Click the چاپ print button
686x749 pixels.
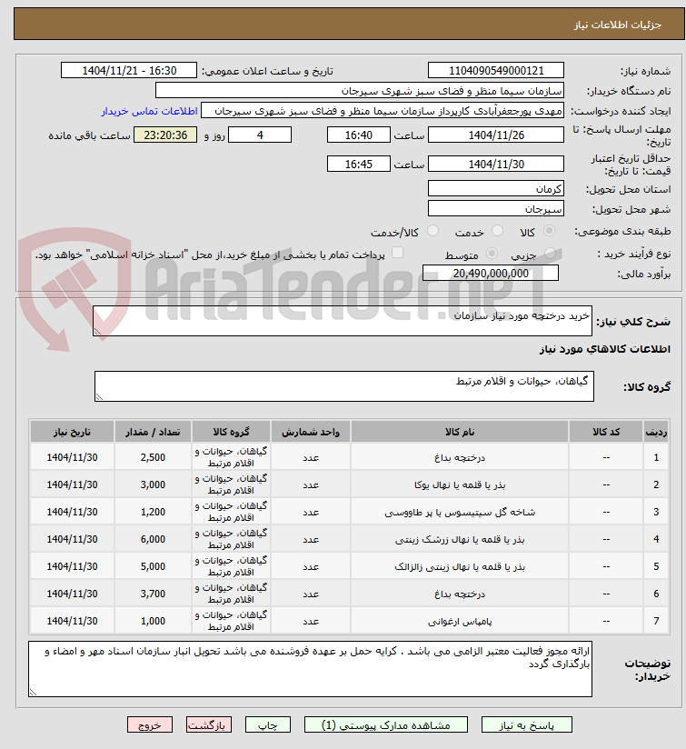point(268,724)
